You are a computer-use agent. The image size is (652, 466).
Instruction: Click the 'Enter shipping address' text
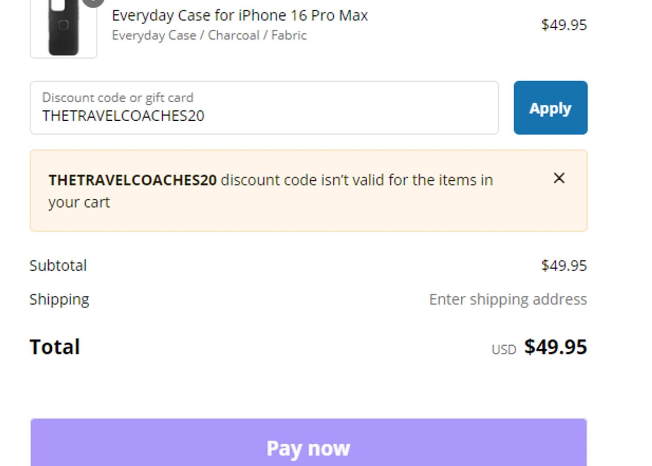(508, 299)
